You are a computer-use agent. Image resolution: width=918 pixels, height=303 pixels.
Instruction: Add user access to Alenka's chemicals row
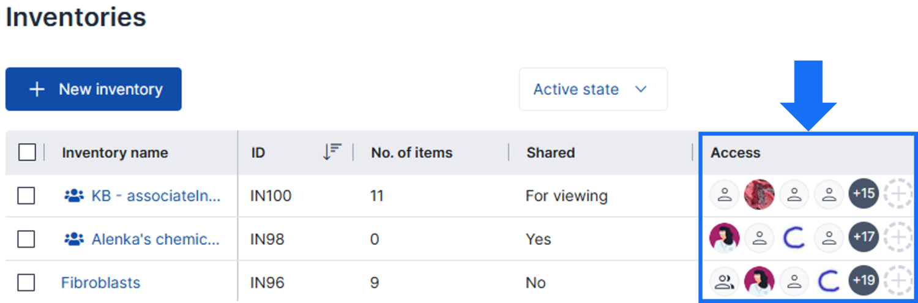click(897, 238)
